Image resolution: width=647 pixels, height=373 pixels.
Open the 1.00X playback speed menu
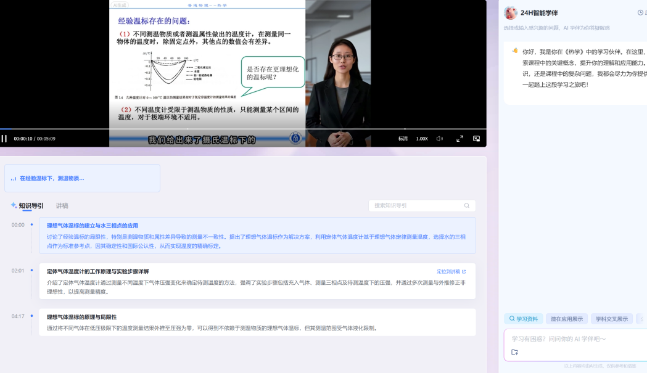[422, 139]
